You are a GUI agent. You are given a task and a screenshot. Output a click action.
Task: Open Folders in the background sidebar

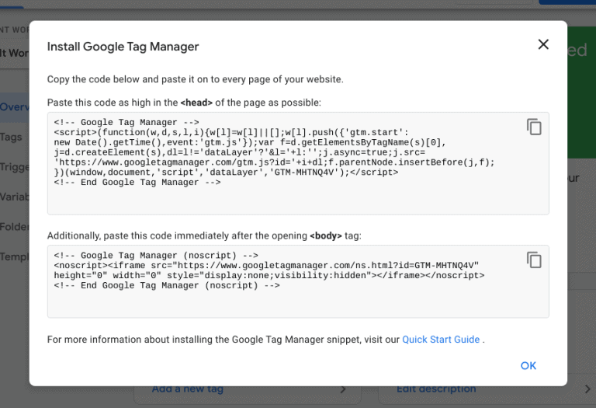point(15,227)
